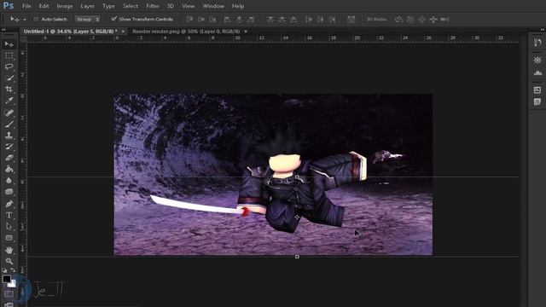
Task: Open the File menu
Action: click(x=26, y=6)
